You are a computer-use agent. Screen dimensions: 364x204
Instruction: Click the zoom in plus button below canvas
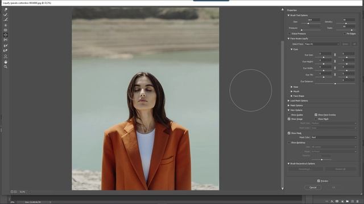15,192
